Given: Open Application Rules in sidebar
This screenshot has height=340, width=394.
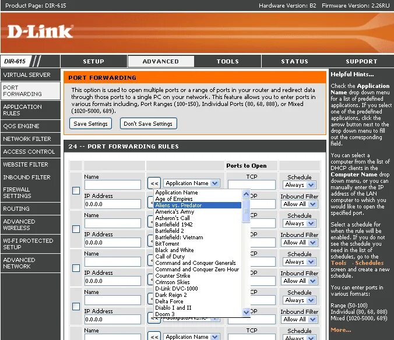Looking at the screenshot, I should [30, 110].
